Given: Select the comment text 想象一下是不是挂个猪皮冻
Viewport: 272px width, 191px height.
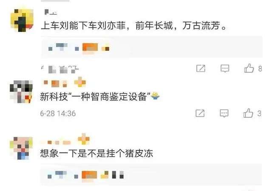Looking at the screenshot, I should coord(96,153).
